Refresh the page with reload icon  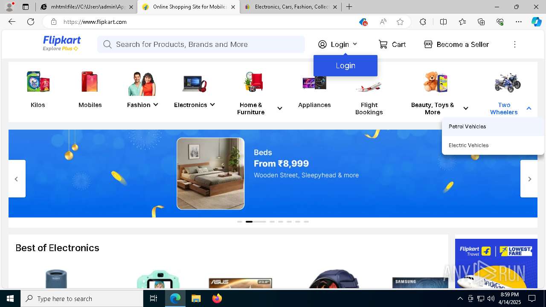[31, 22]
